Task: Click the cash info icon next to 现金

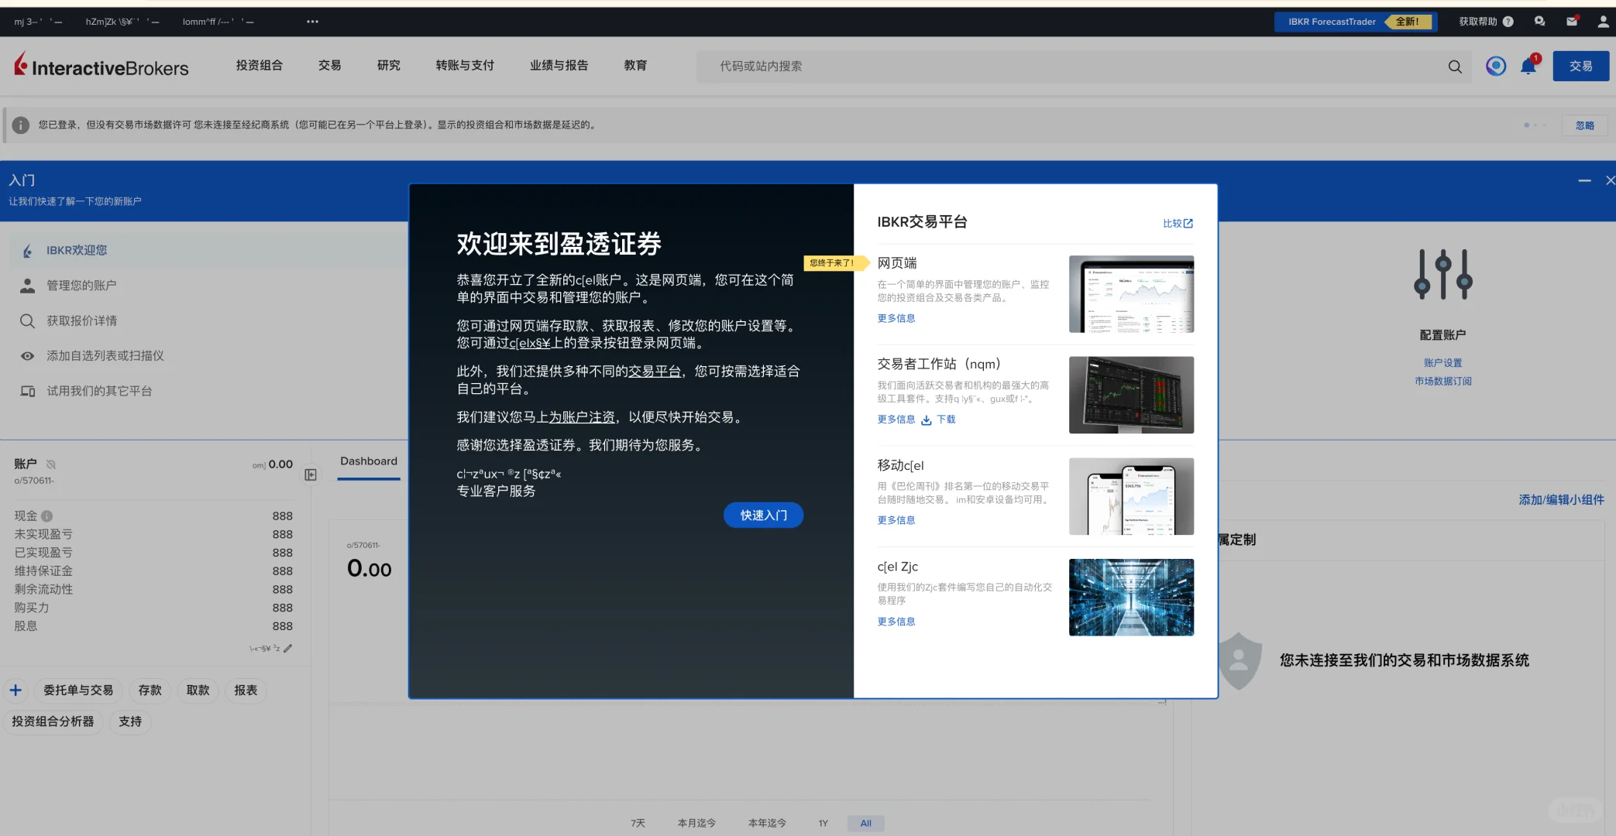Action: pos(47,516)
